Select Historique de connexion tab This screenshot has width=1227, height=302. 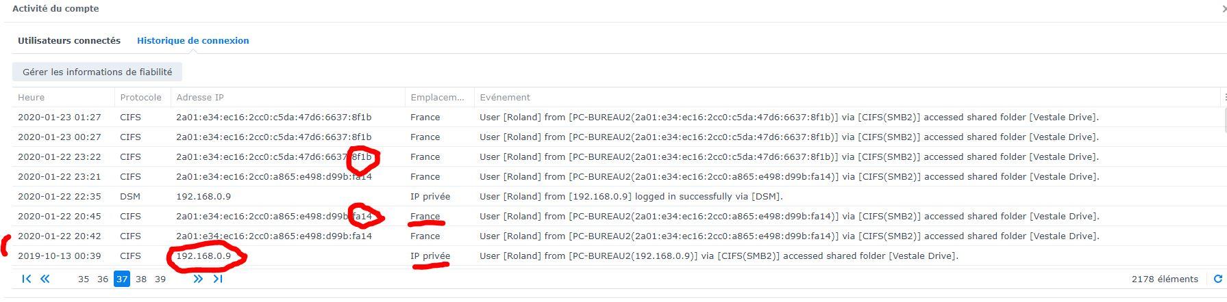193,40
